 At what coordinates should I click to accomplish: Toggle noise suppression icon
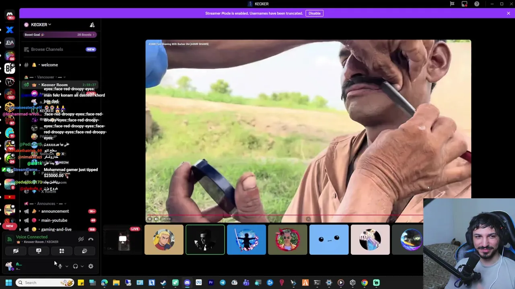[x=81, y=239]
